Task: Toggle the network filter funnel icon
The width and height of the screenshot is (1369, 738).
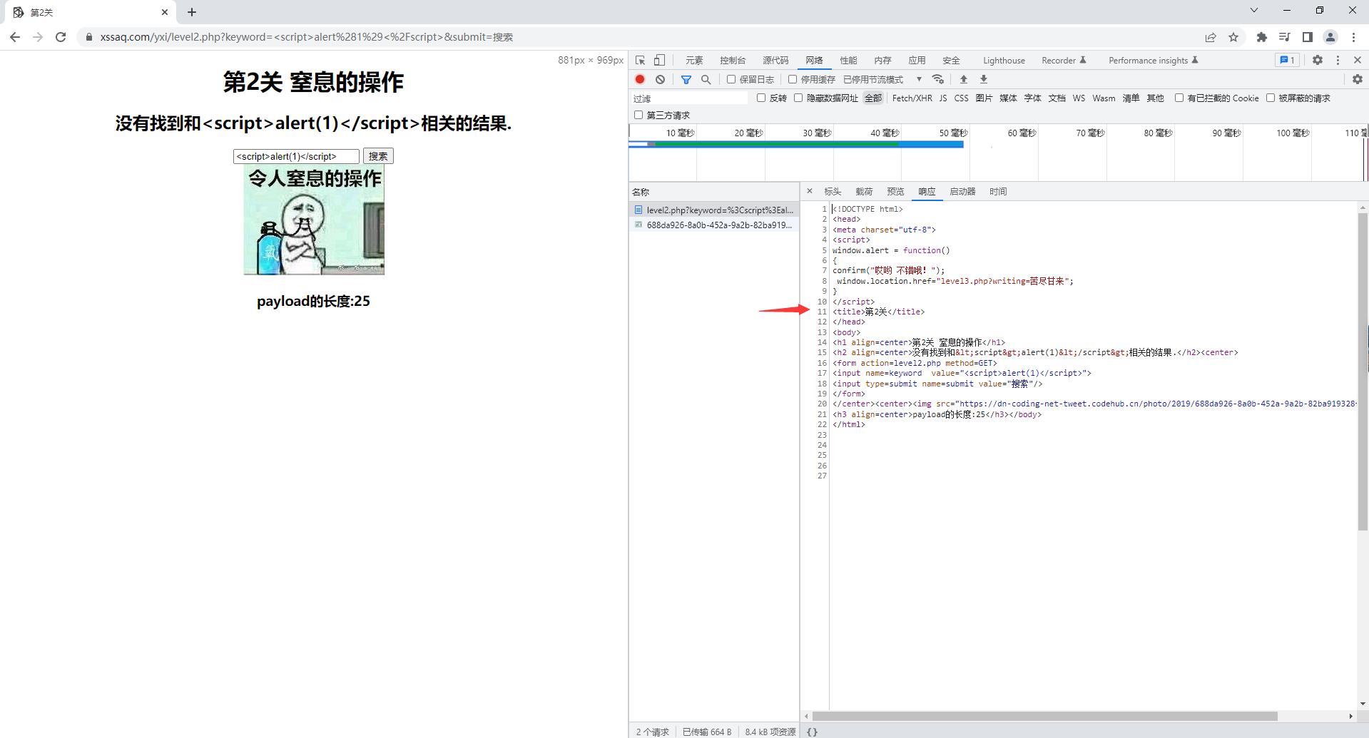Action: pyautogui.click(x=686, y=79)
